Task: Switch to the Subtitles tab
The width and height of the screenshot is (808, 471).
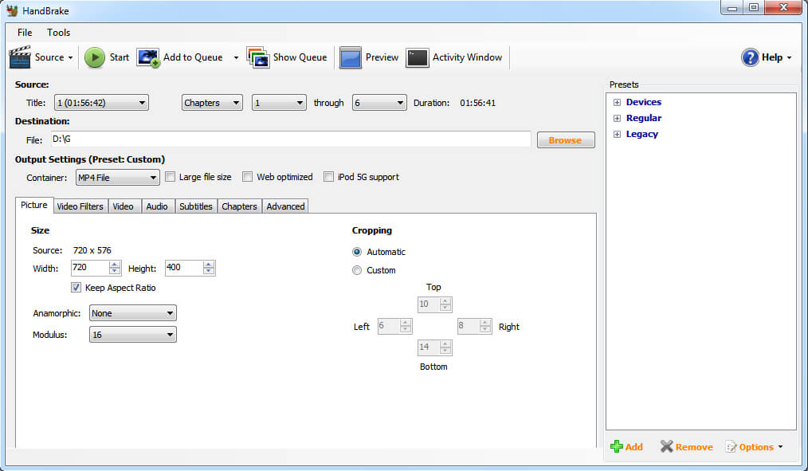Action: [196, 206]
